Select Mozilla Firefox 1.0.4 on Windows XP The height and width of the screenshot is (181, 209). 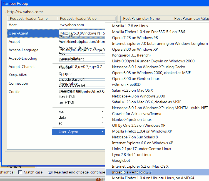pos(142,131)
